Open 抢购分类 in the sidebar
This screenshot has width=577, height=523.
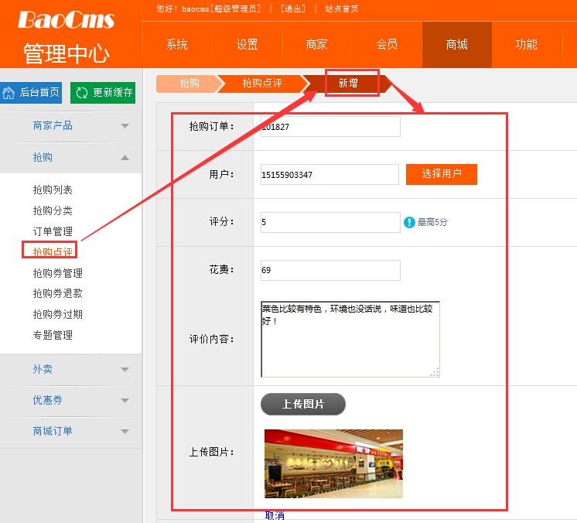(x=53, y=210)
